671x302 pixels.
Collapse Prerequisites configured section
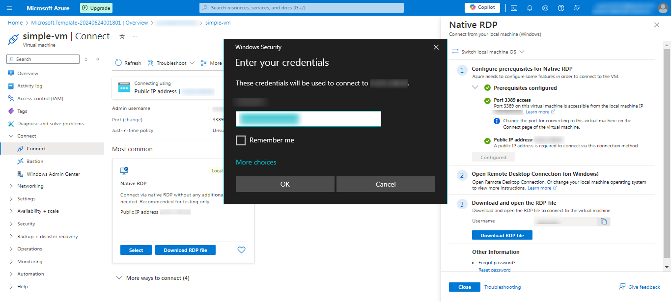(x=475, y=87)
